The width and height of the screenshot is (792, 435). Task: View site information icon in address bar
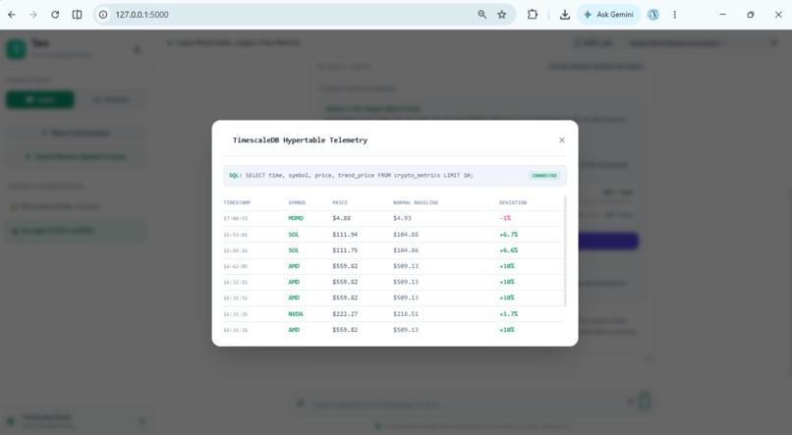tap(103, 15)
